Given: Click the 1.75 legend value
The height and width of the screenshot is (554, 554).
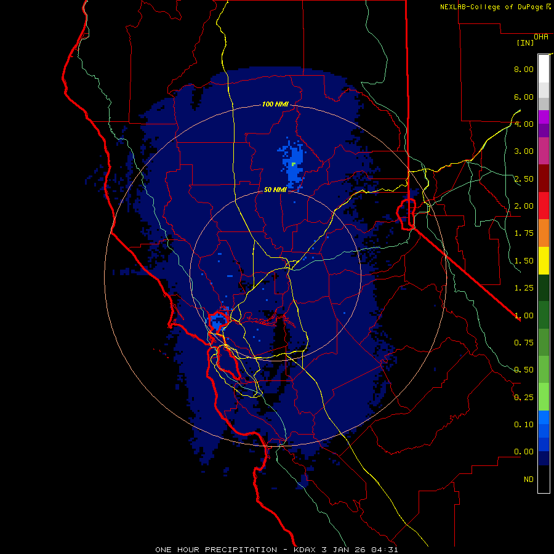Looking at the screenshot, I should (524, 233).
